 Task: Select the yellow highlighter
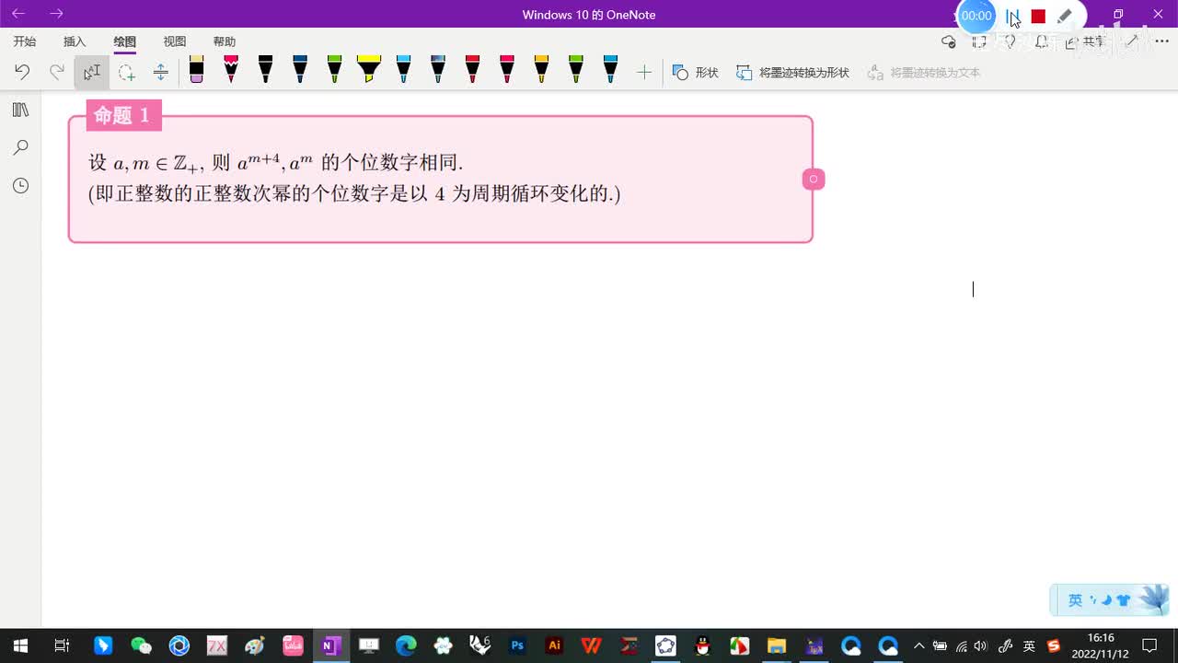pyautogui.click(x=368, y=70)
